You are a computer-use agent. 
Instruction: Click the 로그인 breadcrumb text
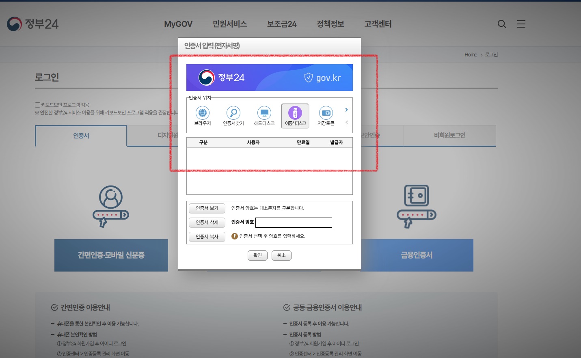point(491,55)
